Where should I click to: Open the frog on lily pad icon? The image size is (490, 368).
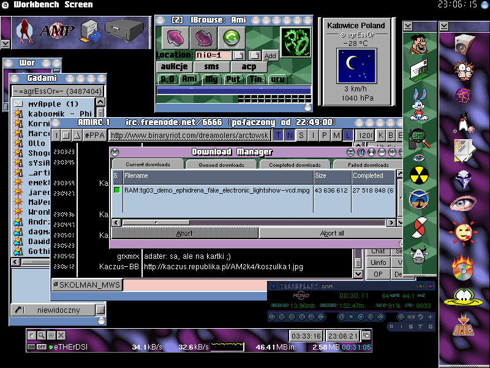pos(464,297)
